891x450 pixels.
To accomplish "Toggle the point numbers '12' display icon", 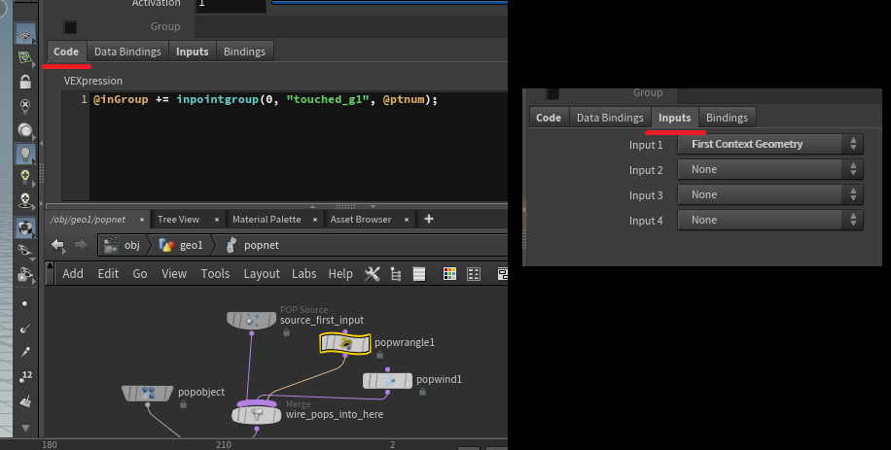I will [x=25, y=376].
